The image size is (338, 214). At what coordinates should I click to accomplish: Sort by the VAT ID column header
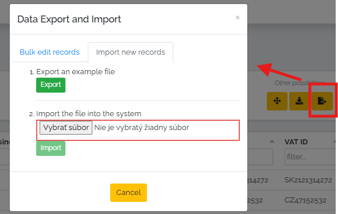296,142
